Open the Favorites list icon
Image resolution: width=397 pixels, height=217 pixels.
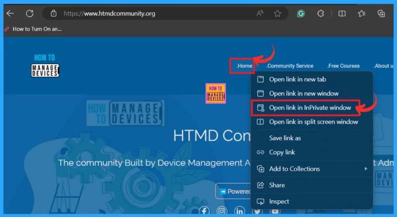(x=362, y=14)
